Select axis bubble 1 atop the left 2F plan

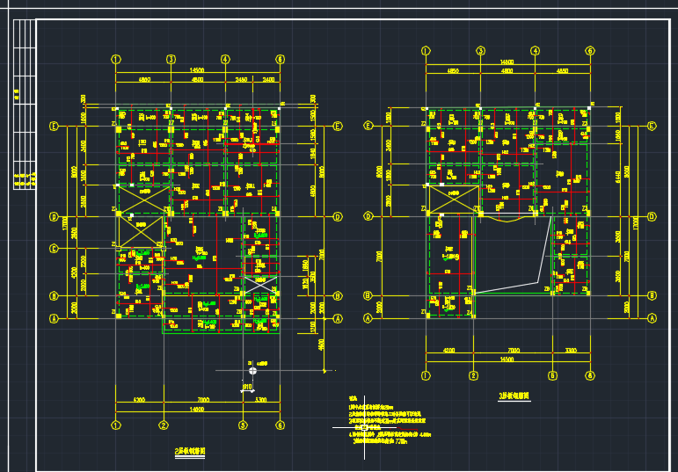click(116, 59)
